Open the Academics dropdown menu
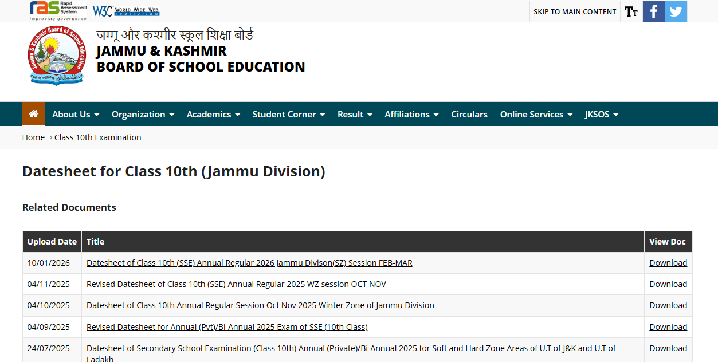718x362 pixels. (x=213, y=115)
